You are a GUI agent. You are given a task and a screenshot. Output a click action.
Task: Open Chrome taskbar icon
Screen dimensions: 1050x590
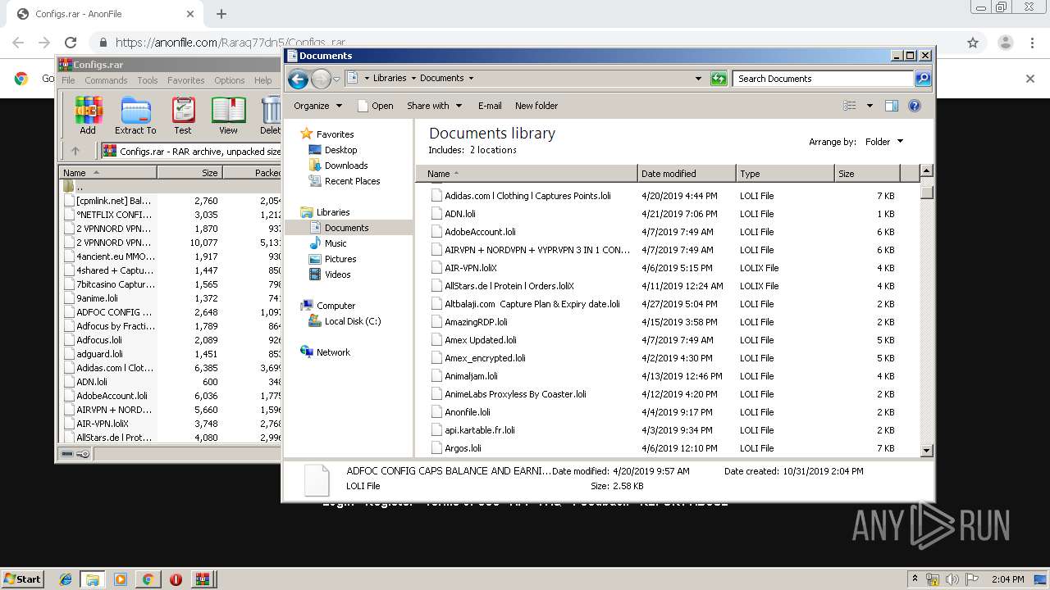click(x=148, y=579)
